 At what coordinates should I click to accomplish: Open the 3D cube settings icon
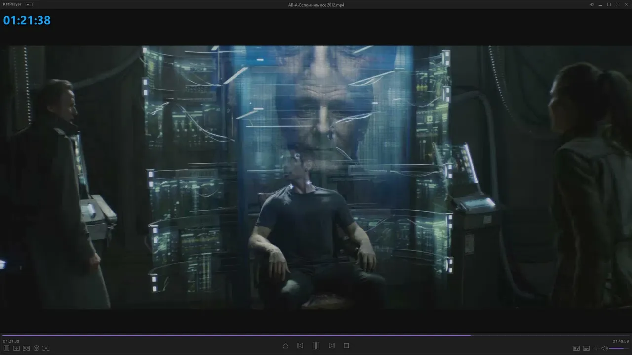36,348
